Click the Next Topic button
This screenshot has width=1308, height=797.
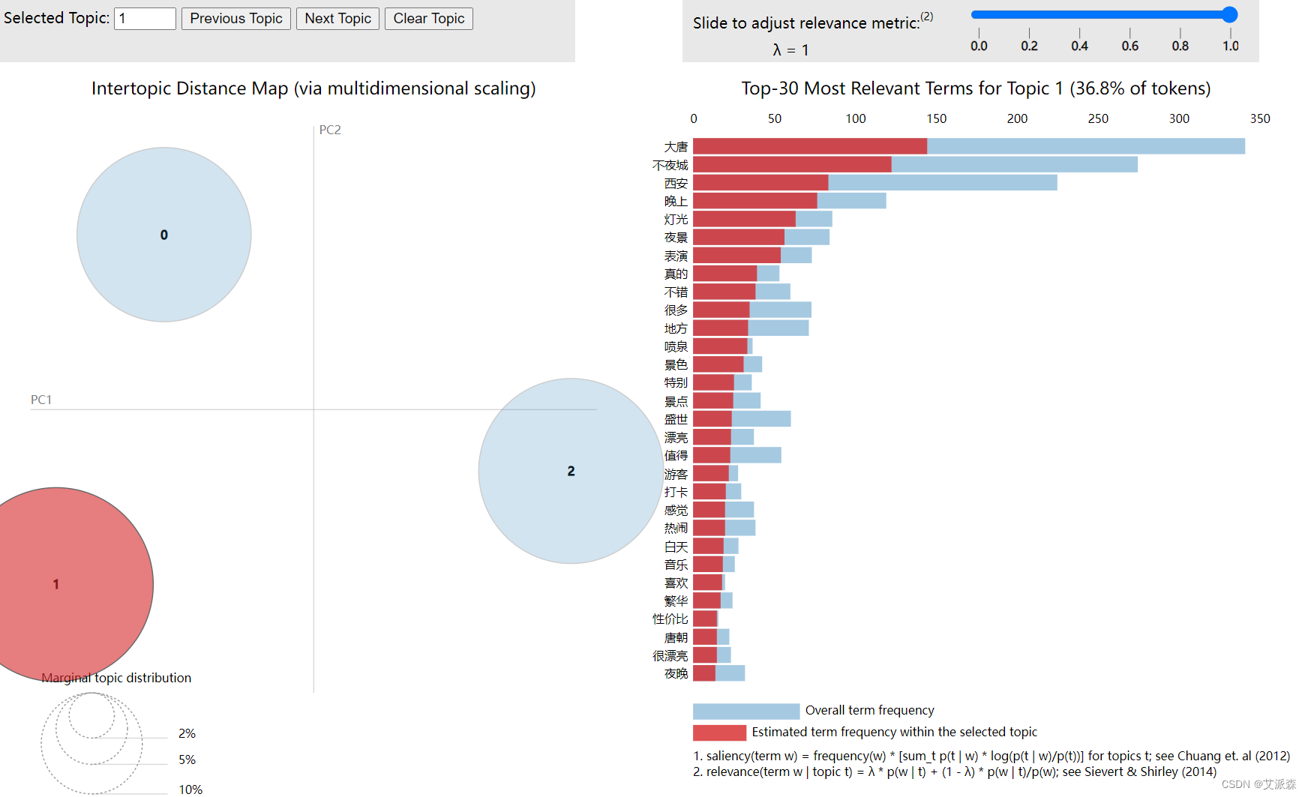click(x=337, y=19)
